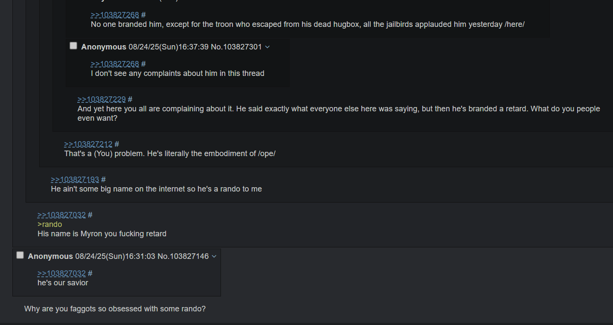Tick the checkbox for post No.103827146
613x325 pixels.
pos(20,255)
